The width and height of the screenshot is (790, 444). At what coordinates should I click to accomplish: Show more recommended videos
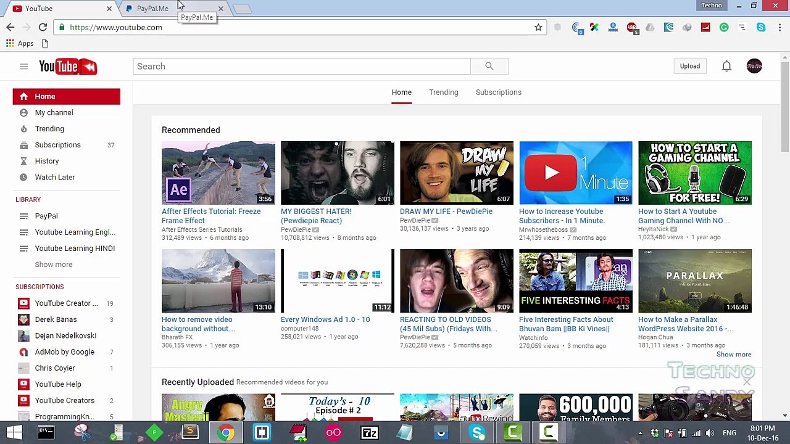(x=734, y=355)
